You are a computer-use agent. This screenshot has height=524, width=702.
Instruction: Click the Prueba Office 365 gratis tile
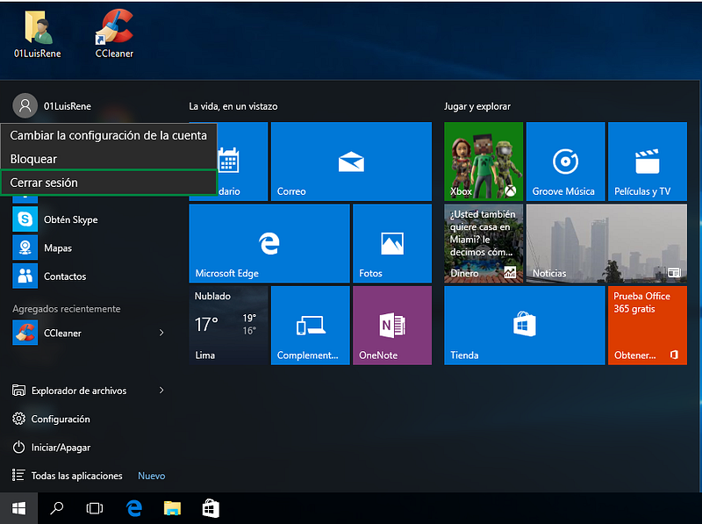pyautogui.click(x=648, y=326)
